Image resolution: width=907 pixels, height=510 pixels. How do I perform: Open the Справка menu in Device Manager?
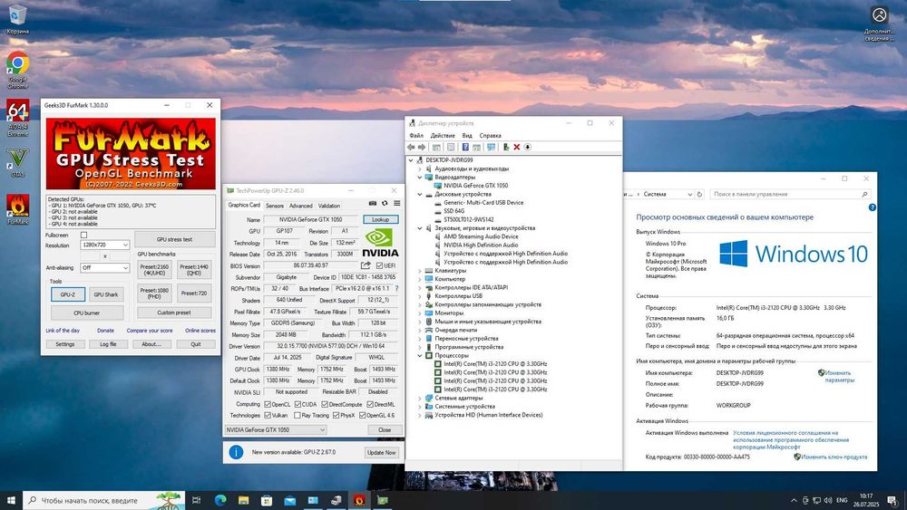pos(490,136)
